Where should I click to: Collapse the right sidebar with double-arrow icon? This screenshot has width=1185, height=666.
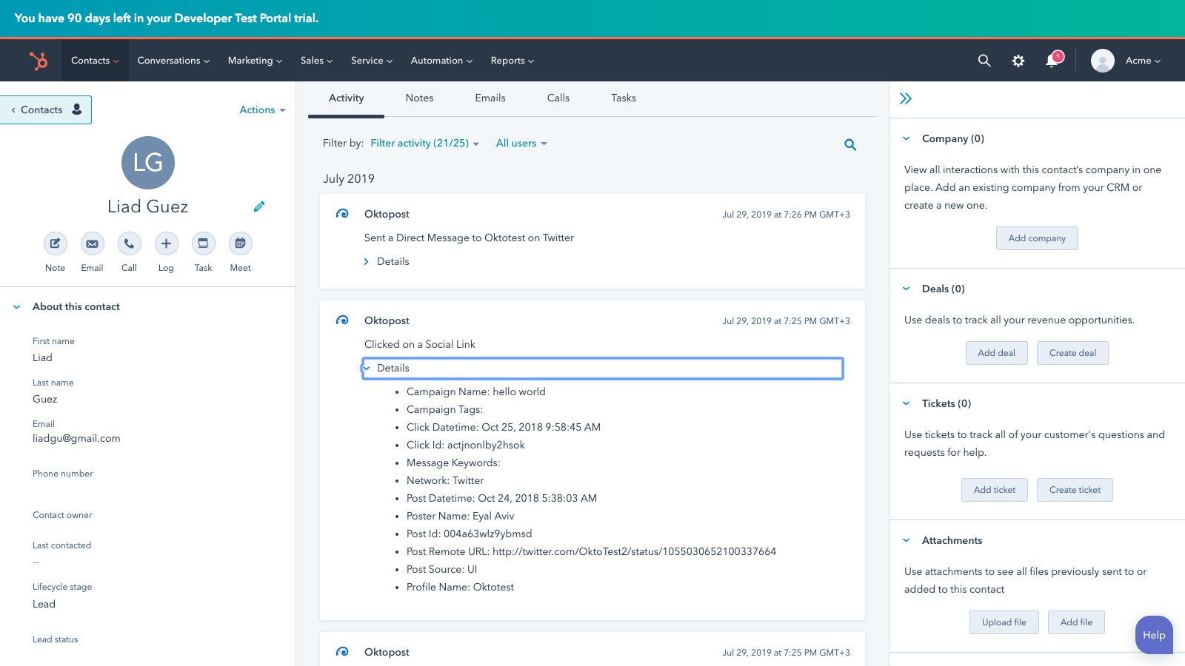905,98
